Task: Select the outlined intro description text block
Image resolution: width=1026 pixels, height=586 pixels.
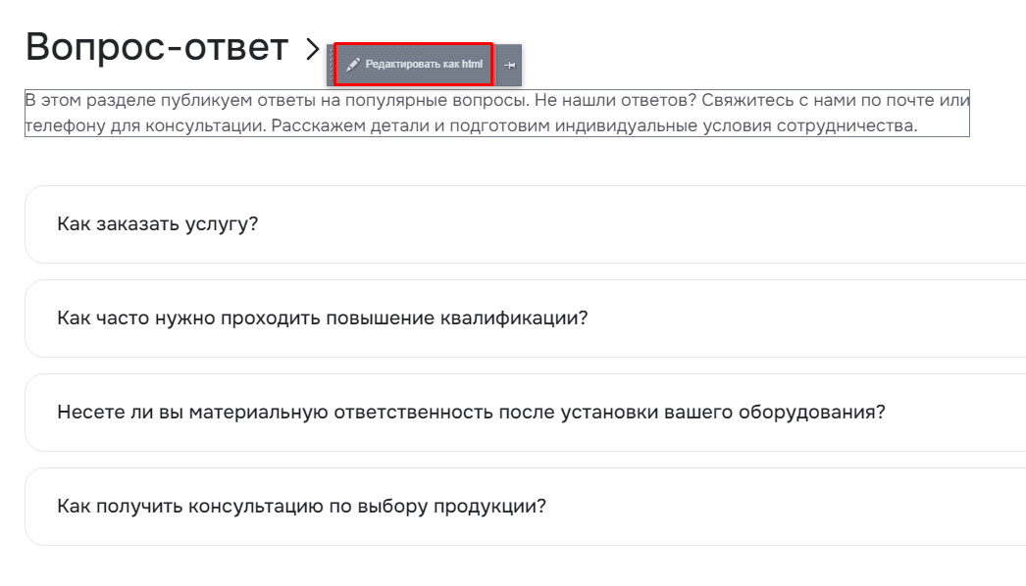Action: click(497, 113)
